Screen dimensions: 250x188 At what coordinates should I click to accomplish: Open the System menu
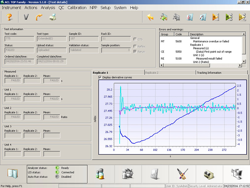click(120, 8)
